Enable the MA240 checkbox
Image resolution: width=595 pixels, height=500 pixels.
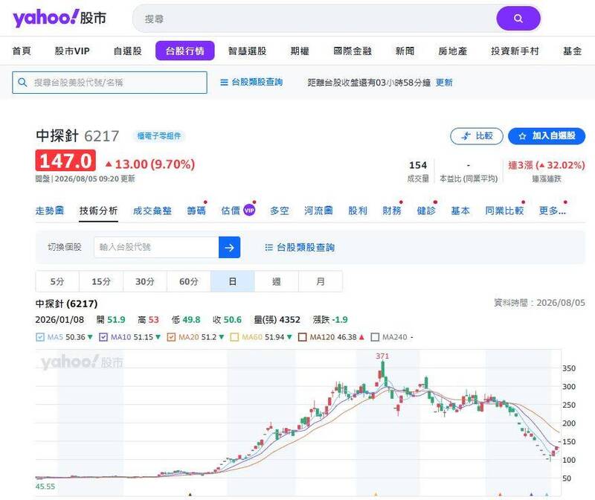375,337
